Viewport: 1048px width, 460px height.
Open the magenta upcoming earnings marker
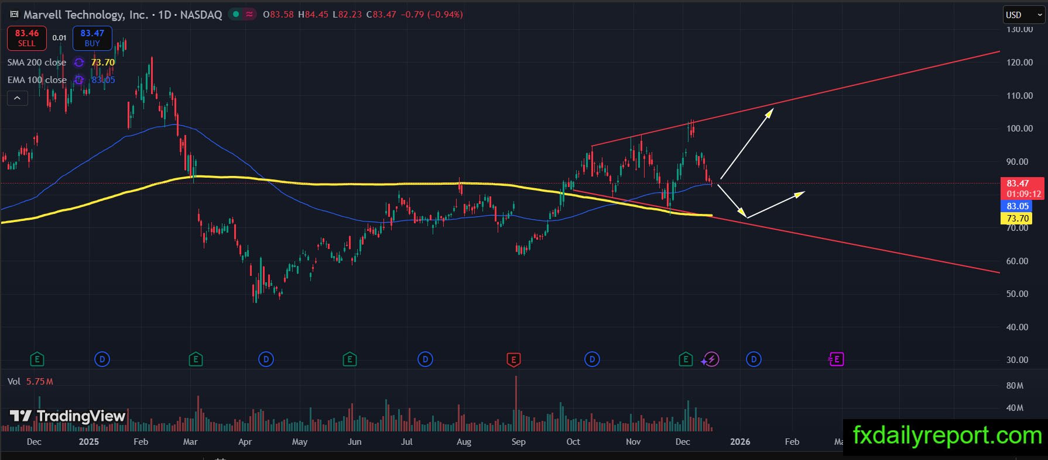coord(836,359)
